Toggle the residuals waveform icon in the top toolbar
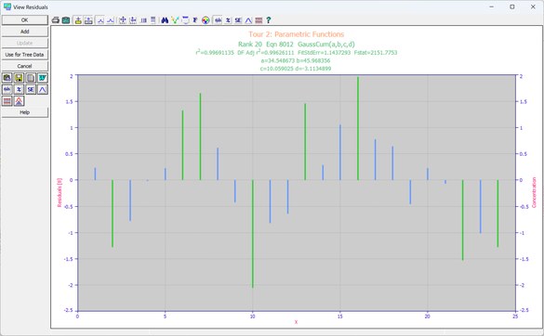This screenshot has height=336, width=544. 218,20
